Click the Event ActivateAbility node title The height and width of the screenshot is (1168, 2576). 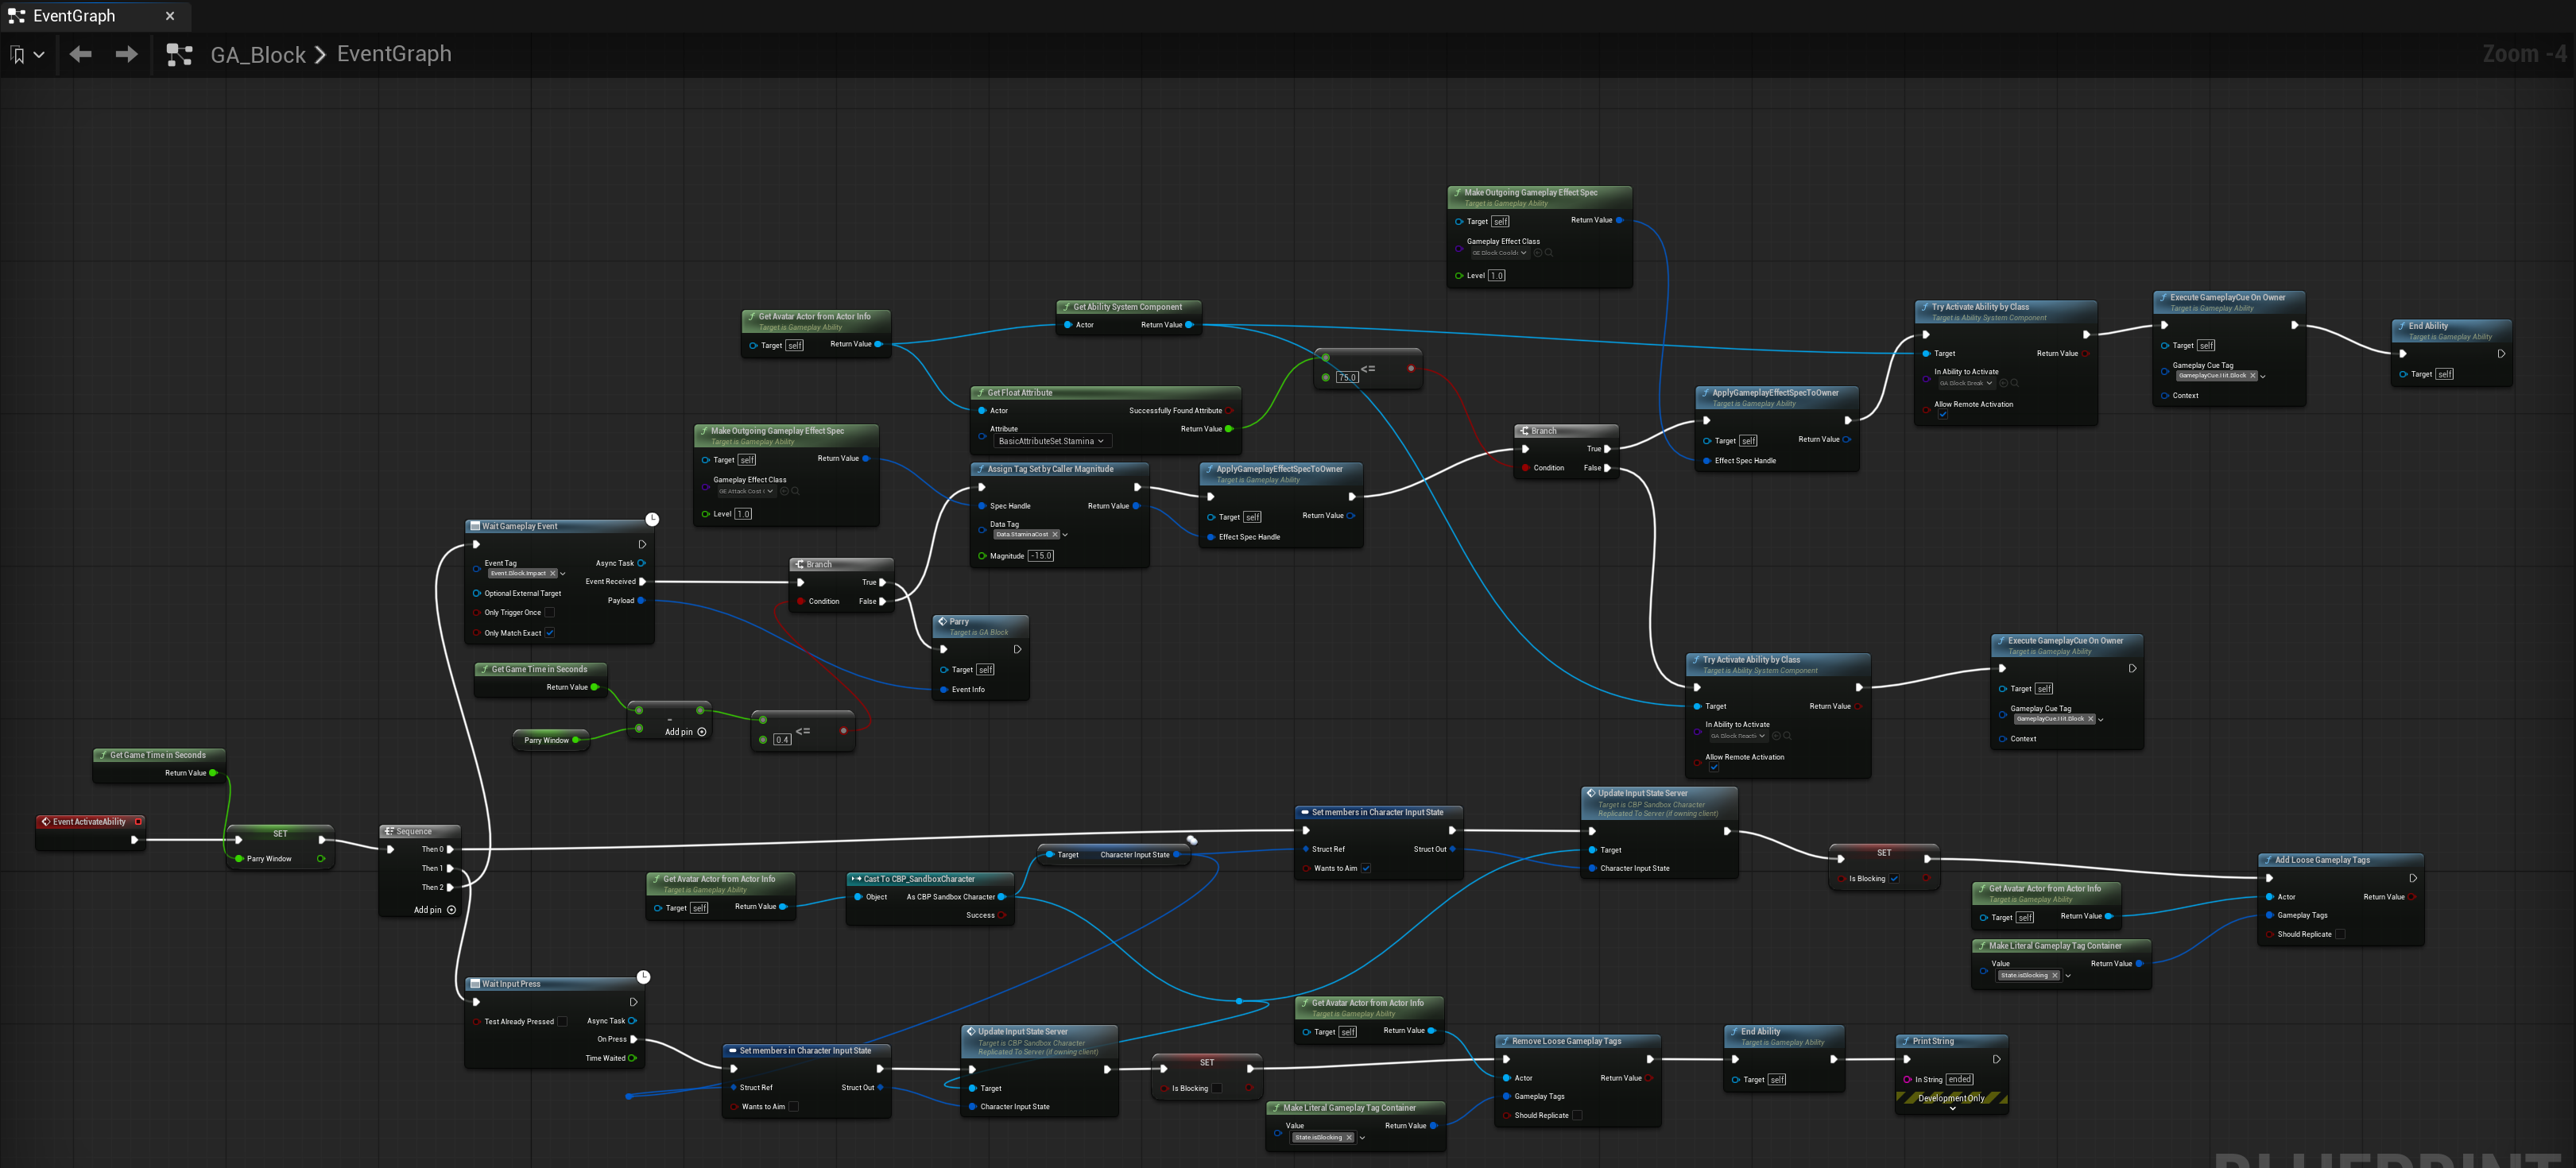tap(89, 822)
